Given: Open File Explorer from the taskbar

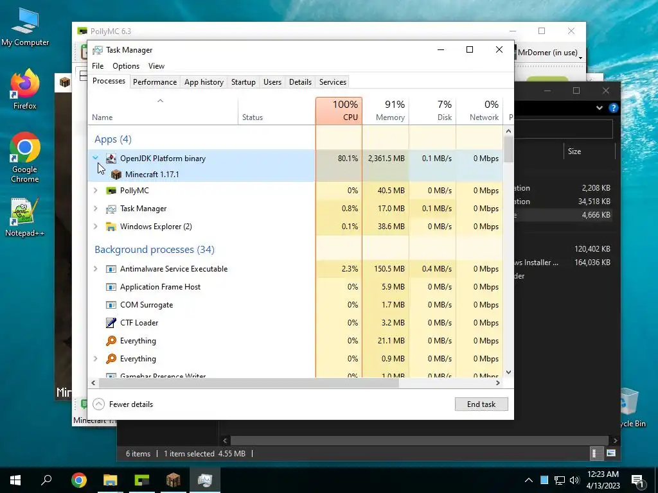Looking at the screenshot, I should 110,480.
